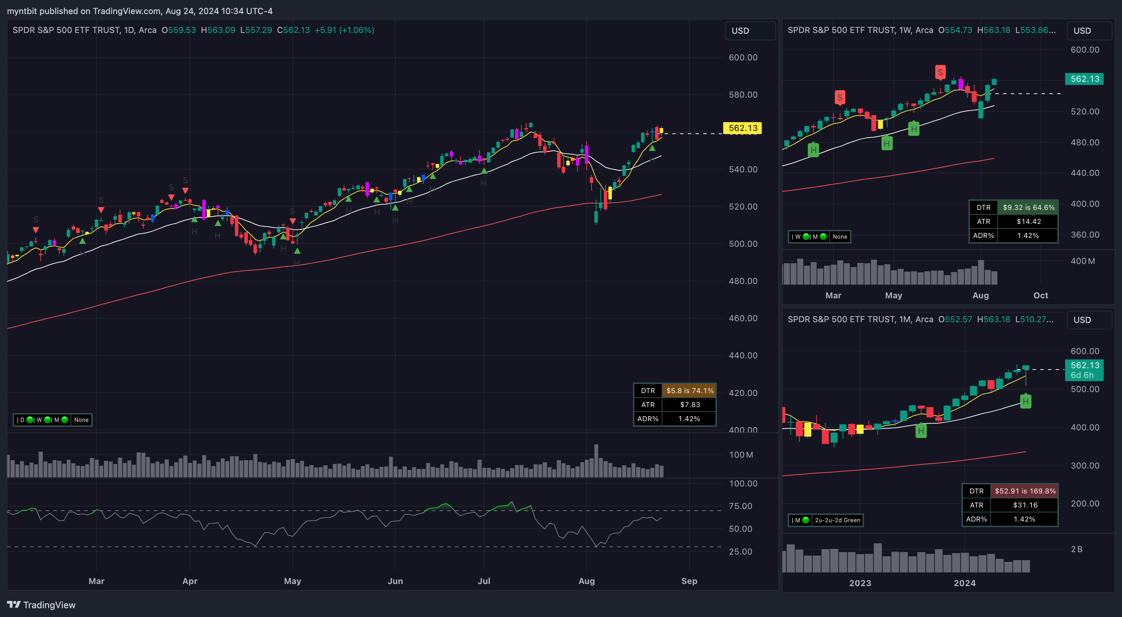Open the USD currency selector on weekly chart
Viewport: 1122px width, 617px height.
pyautogui.click(x=1089, y=31)
